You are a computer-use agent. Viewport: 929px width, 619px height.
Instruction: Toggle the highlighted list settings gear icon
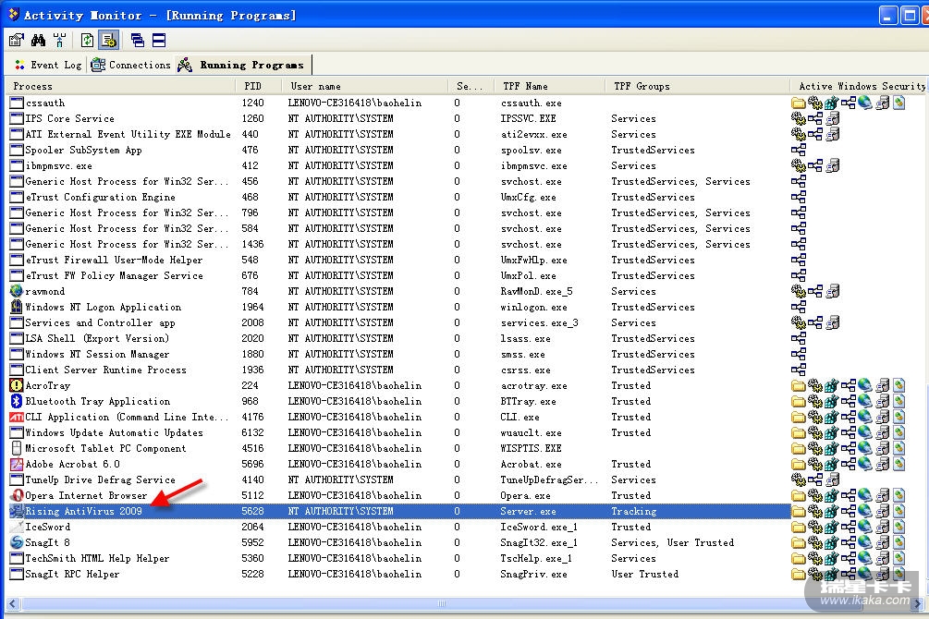coord(108,41)
